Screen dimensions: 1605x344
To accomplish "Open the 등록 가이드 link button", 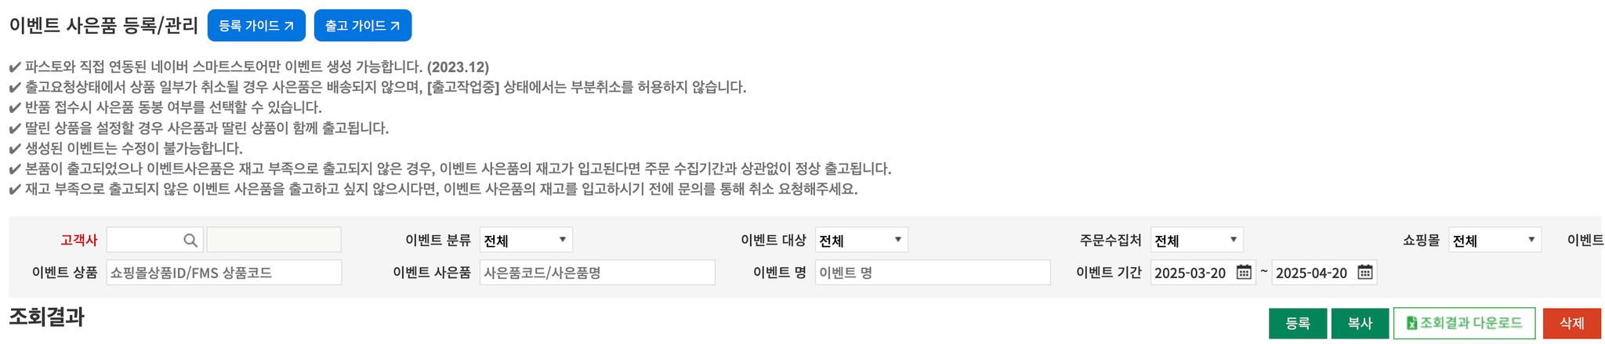I will point(256,26).
